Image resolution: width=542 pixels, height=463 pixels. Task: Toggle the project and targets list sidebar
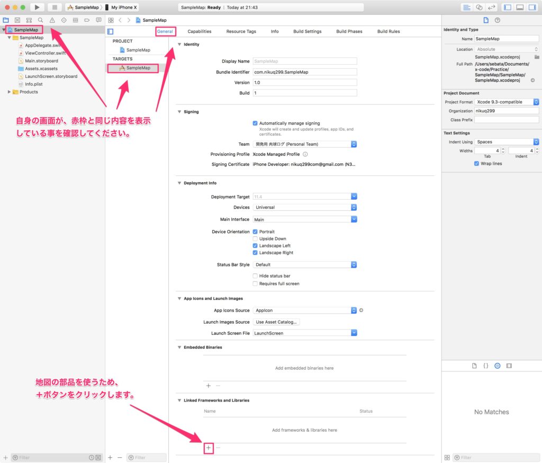[x=111, y=31]
